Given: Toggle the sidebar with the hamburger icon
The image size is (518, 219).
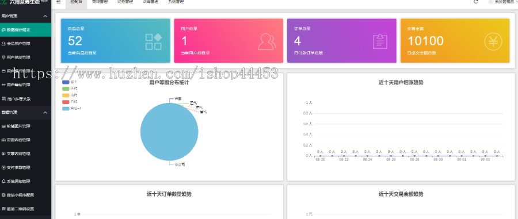Looking at the screenshot, I should pyautogui.click(x=58, y=2).
